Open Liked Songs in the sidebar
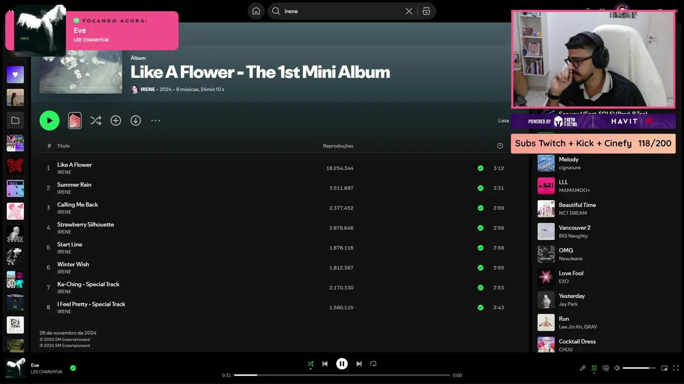 click(15, 75)
